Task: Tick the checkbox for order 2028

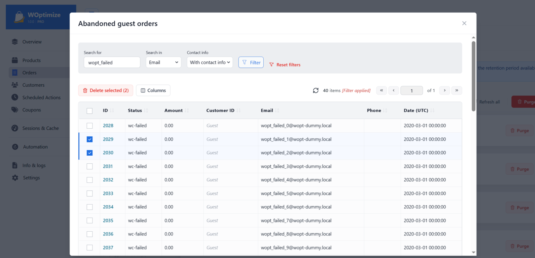Action: (89, 126)
